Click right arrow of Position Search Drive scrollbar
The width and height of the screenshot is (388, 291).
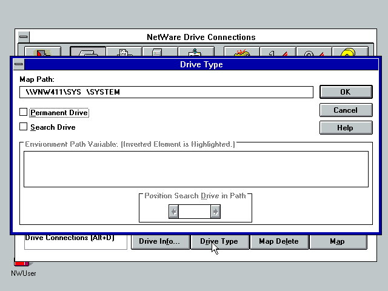coord(216,212)
